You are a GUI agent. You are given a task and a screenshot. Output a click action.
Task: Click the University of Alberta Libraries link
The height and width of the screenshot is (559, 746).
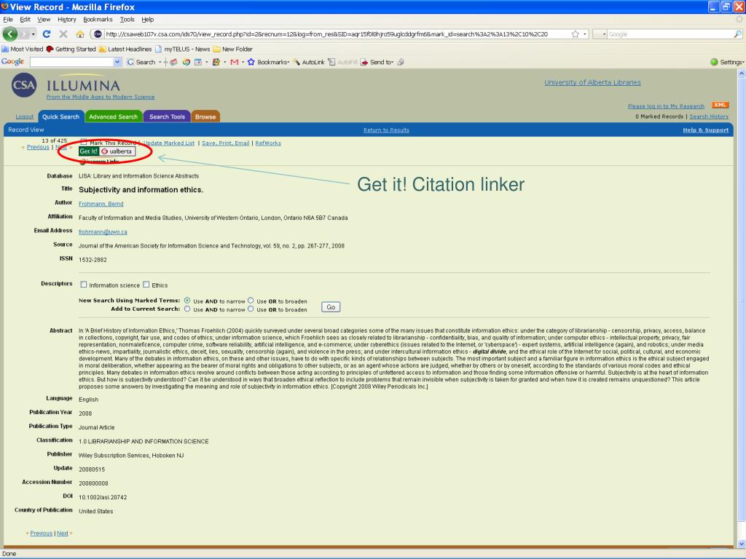pyautogui.click(x=592, y=82)
